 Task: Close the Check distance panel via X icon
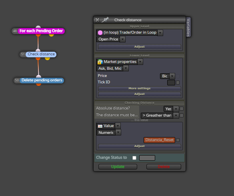(x=98, y=20)
